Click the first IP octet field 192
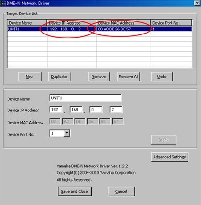The width and height of the screenshot is (201, 205). click(55, 110)
